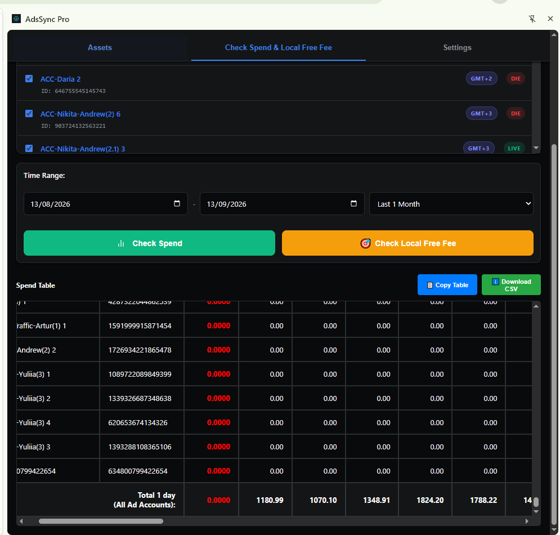Click the spend table horizontal scrollbar thumb
560x535 pixels.
101,521
